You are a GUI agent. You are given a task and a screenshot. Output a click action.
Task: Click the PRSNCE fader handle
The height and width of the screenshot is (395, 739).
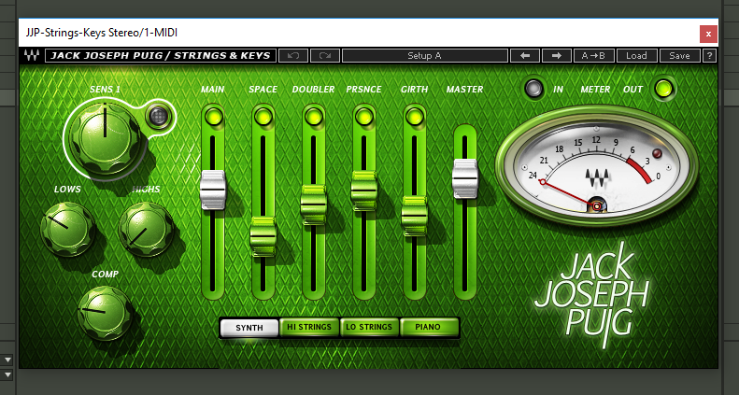(x=364, y=190)
